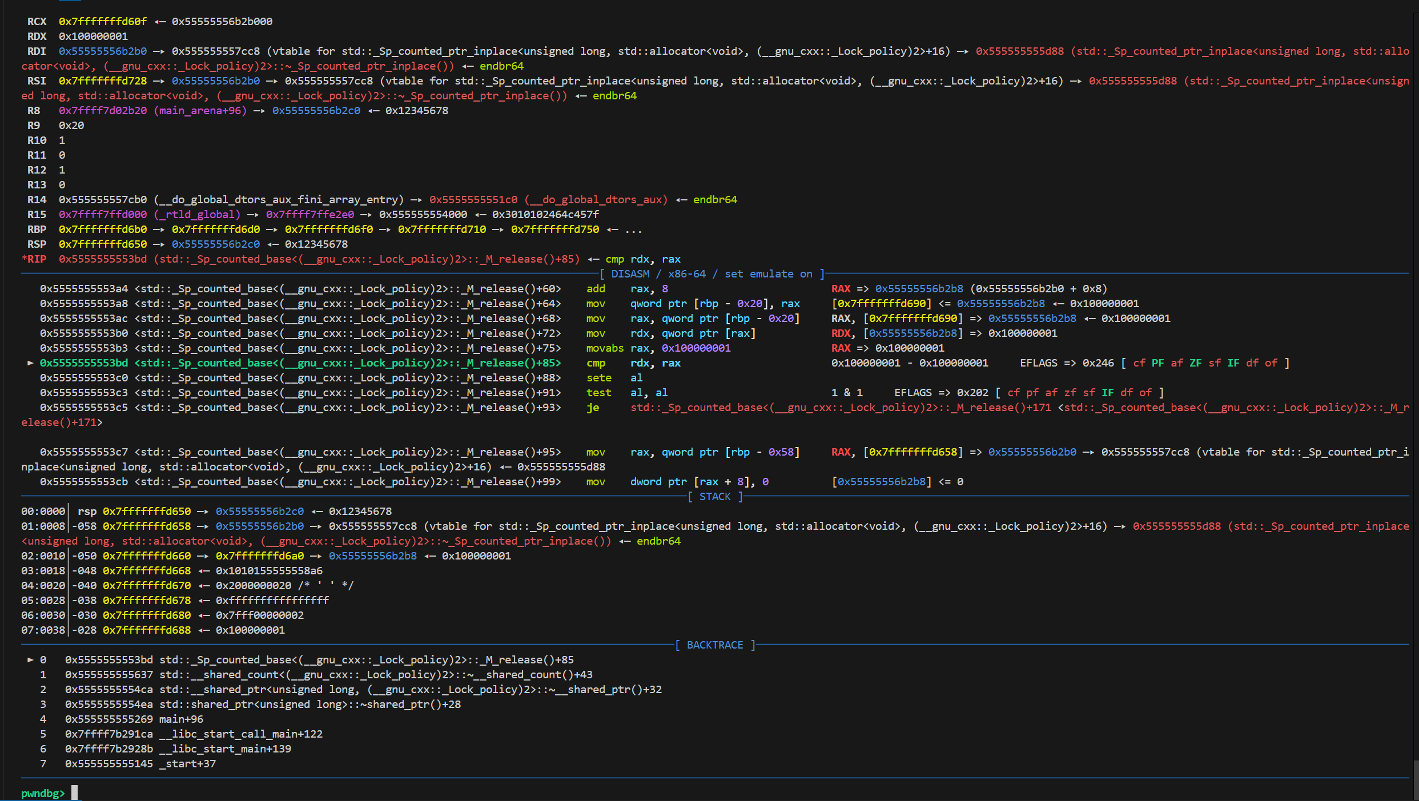
Task: Click the main_arena+96 symbol in R8
Action: click(x=200, y=111)
